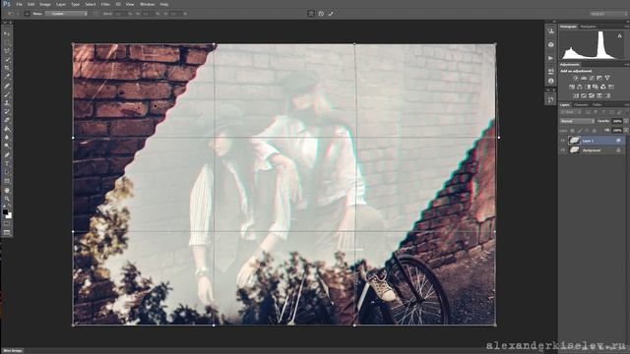Open the layer blend mode dropdown

point(577,121)
